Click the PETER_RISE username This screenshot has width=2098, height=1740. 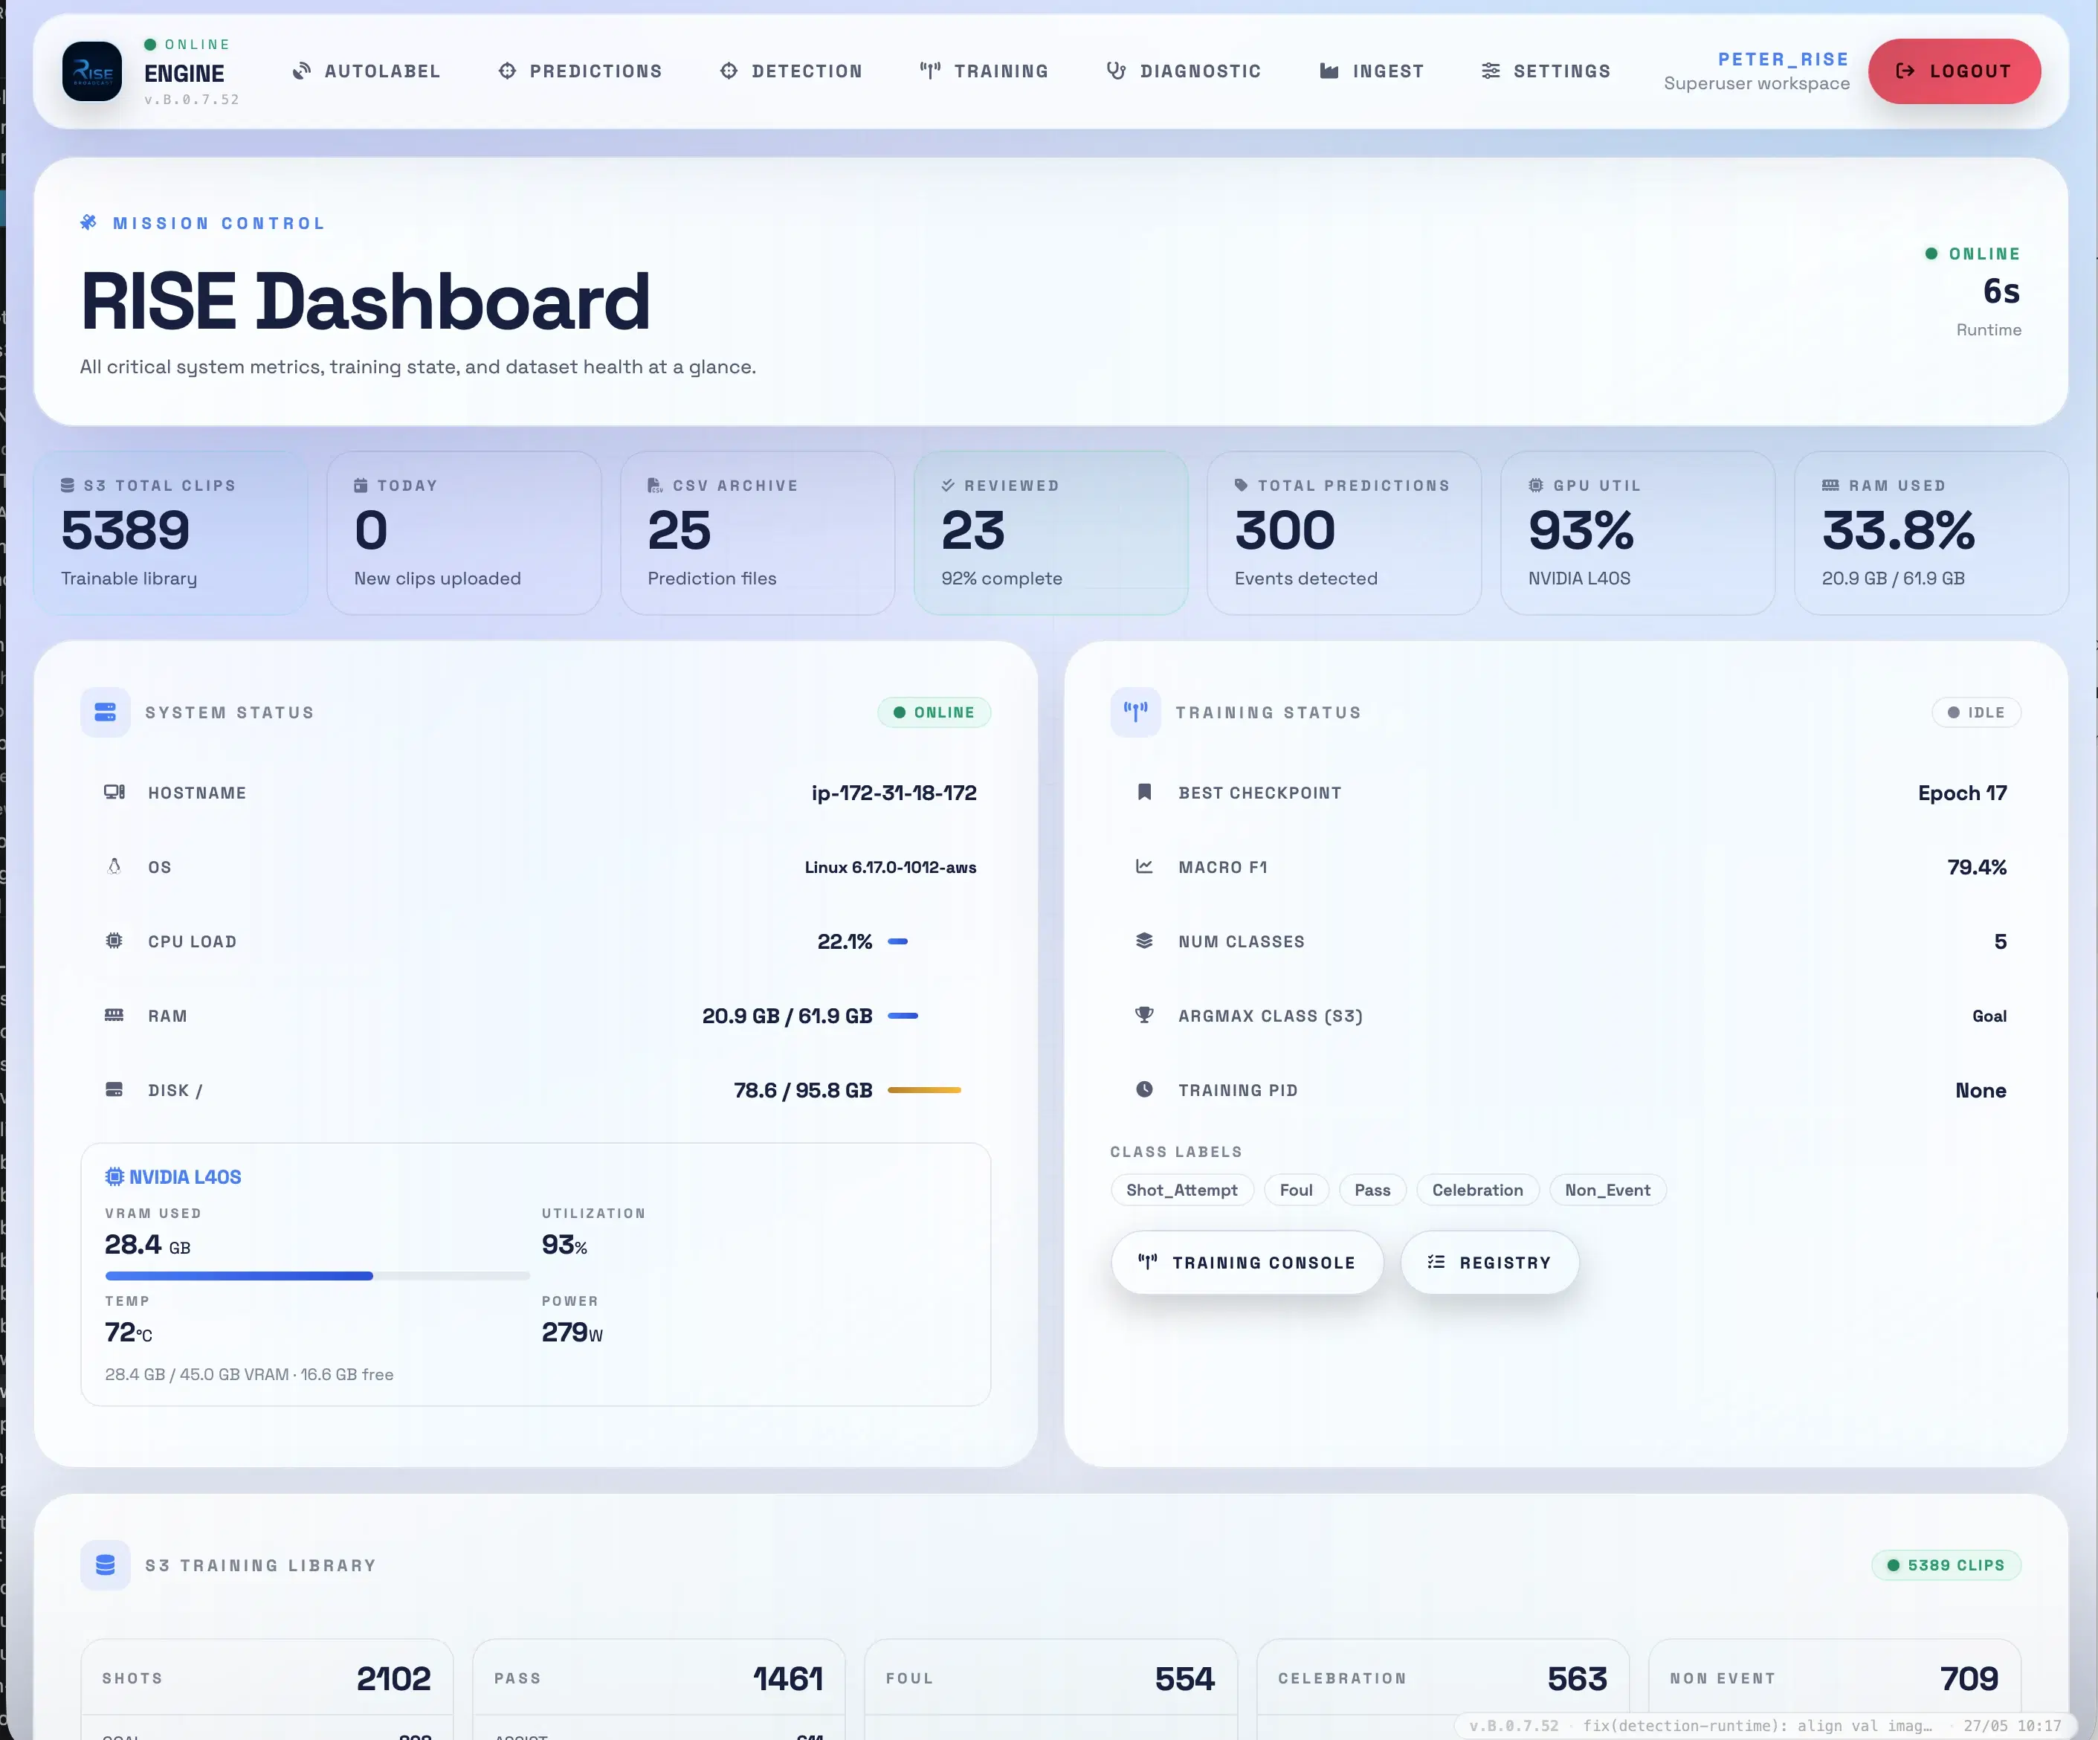tap(1784, 59)
